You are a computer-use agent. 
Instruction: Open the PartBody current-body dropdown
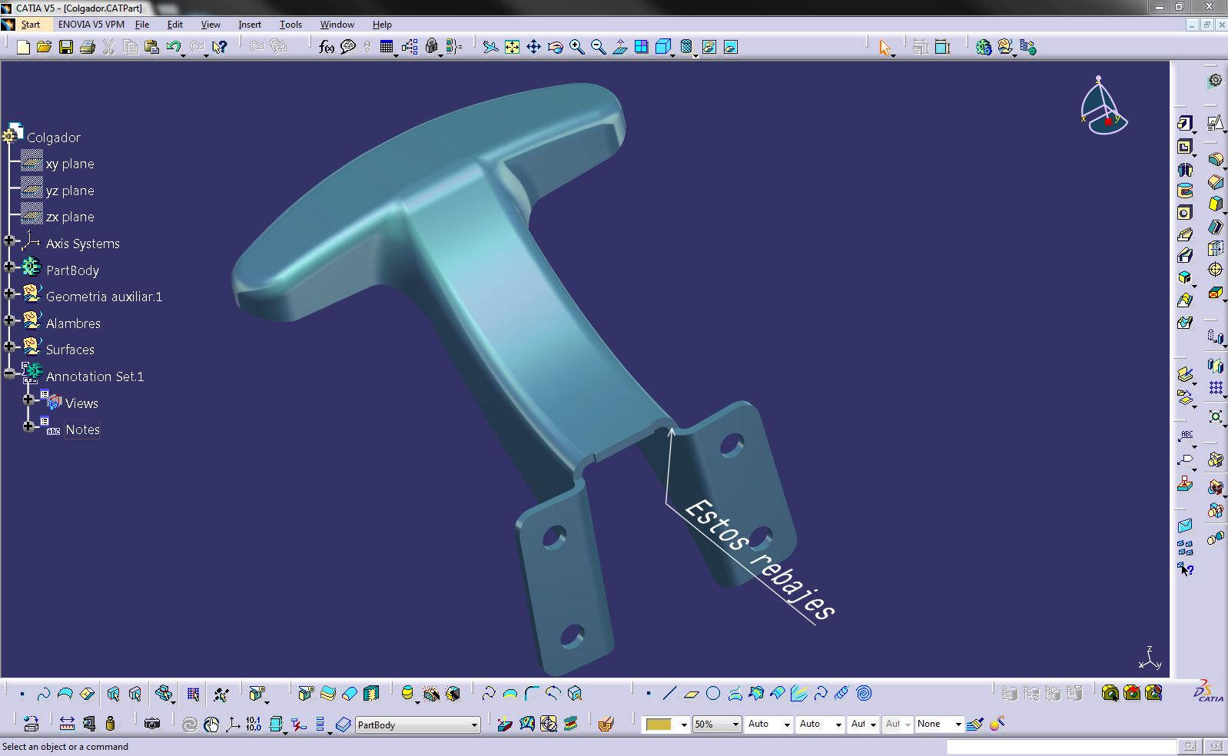[474, 724]
